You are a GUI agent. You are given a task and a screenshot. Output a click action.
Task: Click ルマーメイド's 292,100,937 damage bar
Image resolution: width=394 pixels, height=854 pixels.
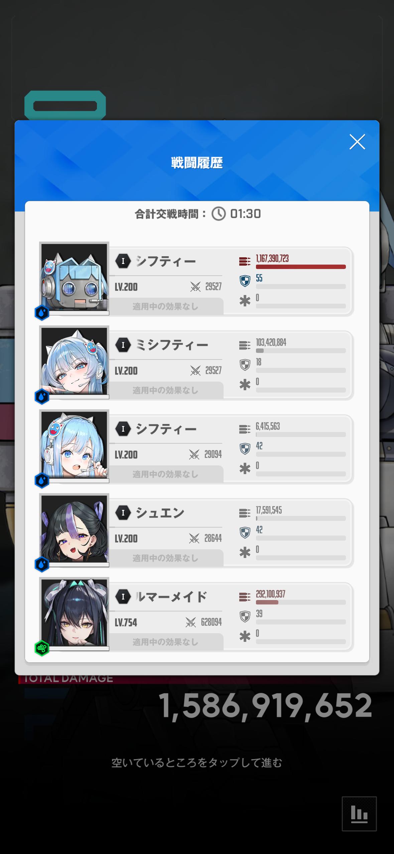301,602
